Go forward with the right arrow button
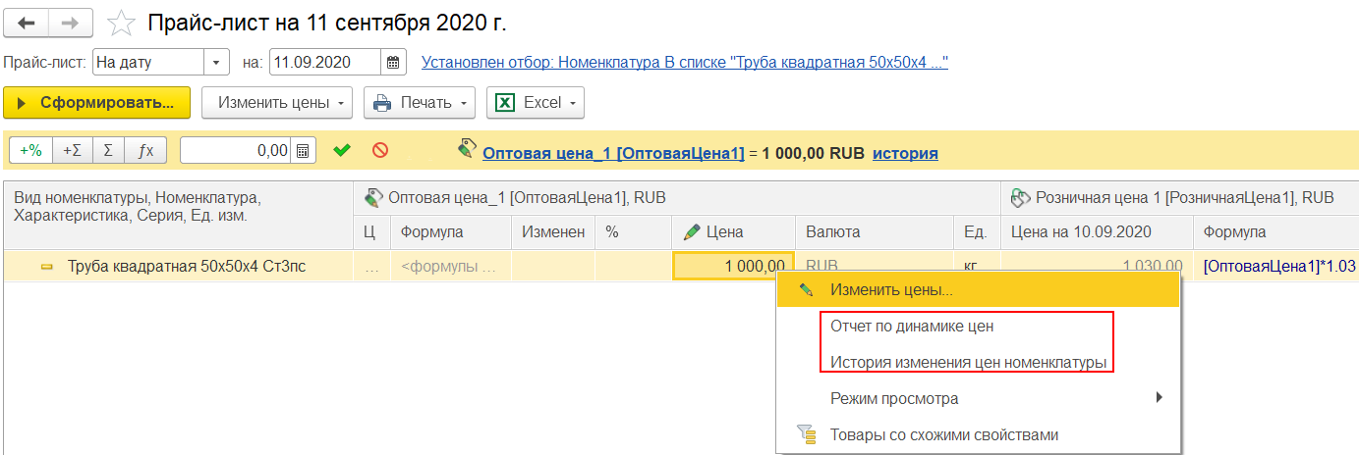Screen dimensions: 1359x455 coord(72,21)
